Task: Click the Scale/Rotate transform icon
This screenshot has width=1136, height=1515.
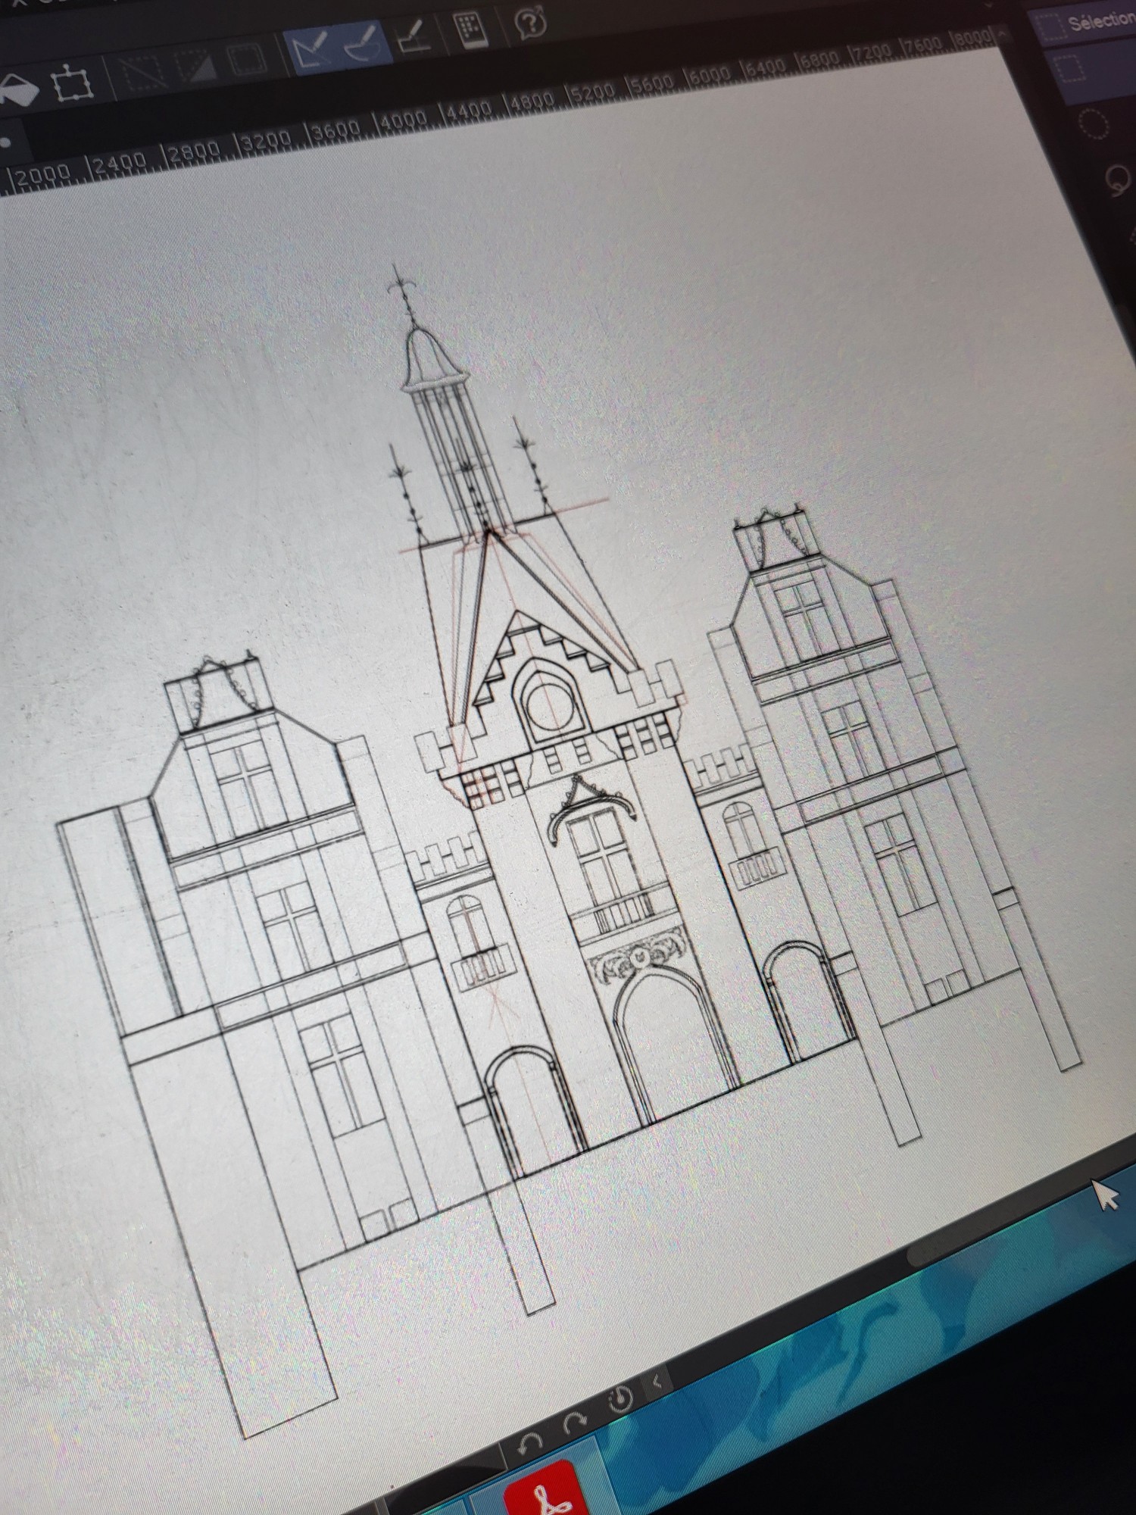Action: tap(70, 83)
